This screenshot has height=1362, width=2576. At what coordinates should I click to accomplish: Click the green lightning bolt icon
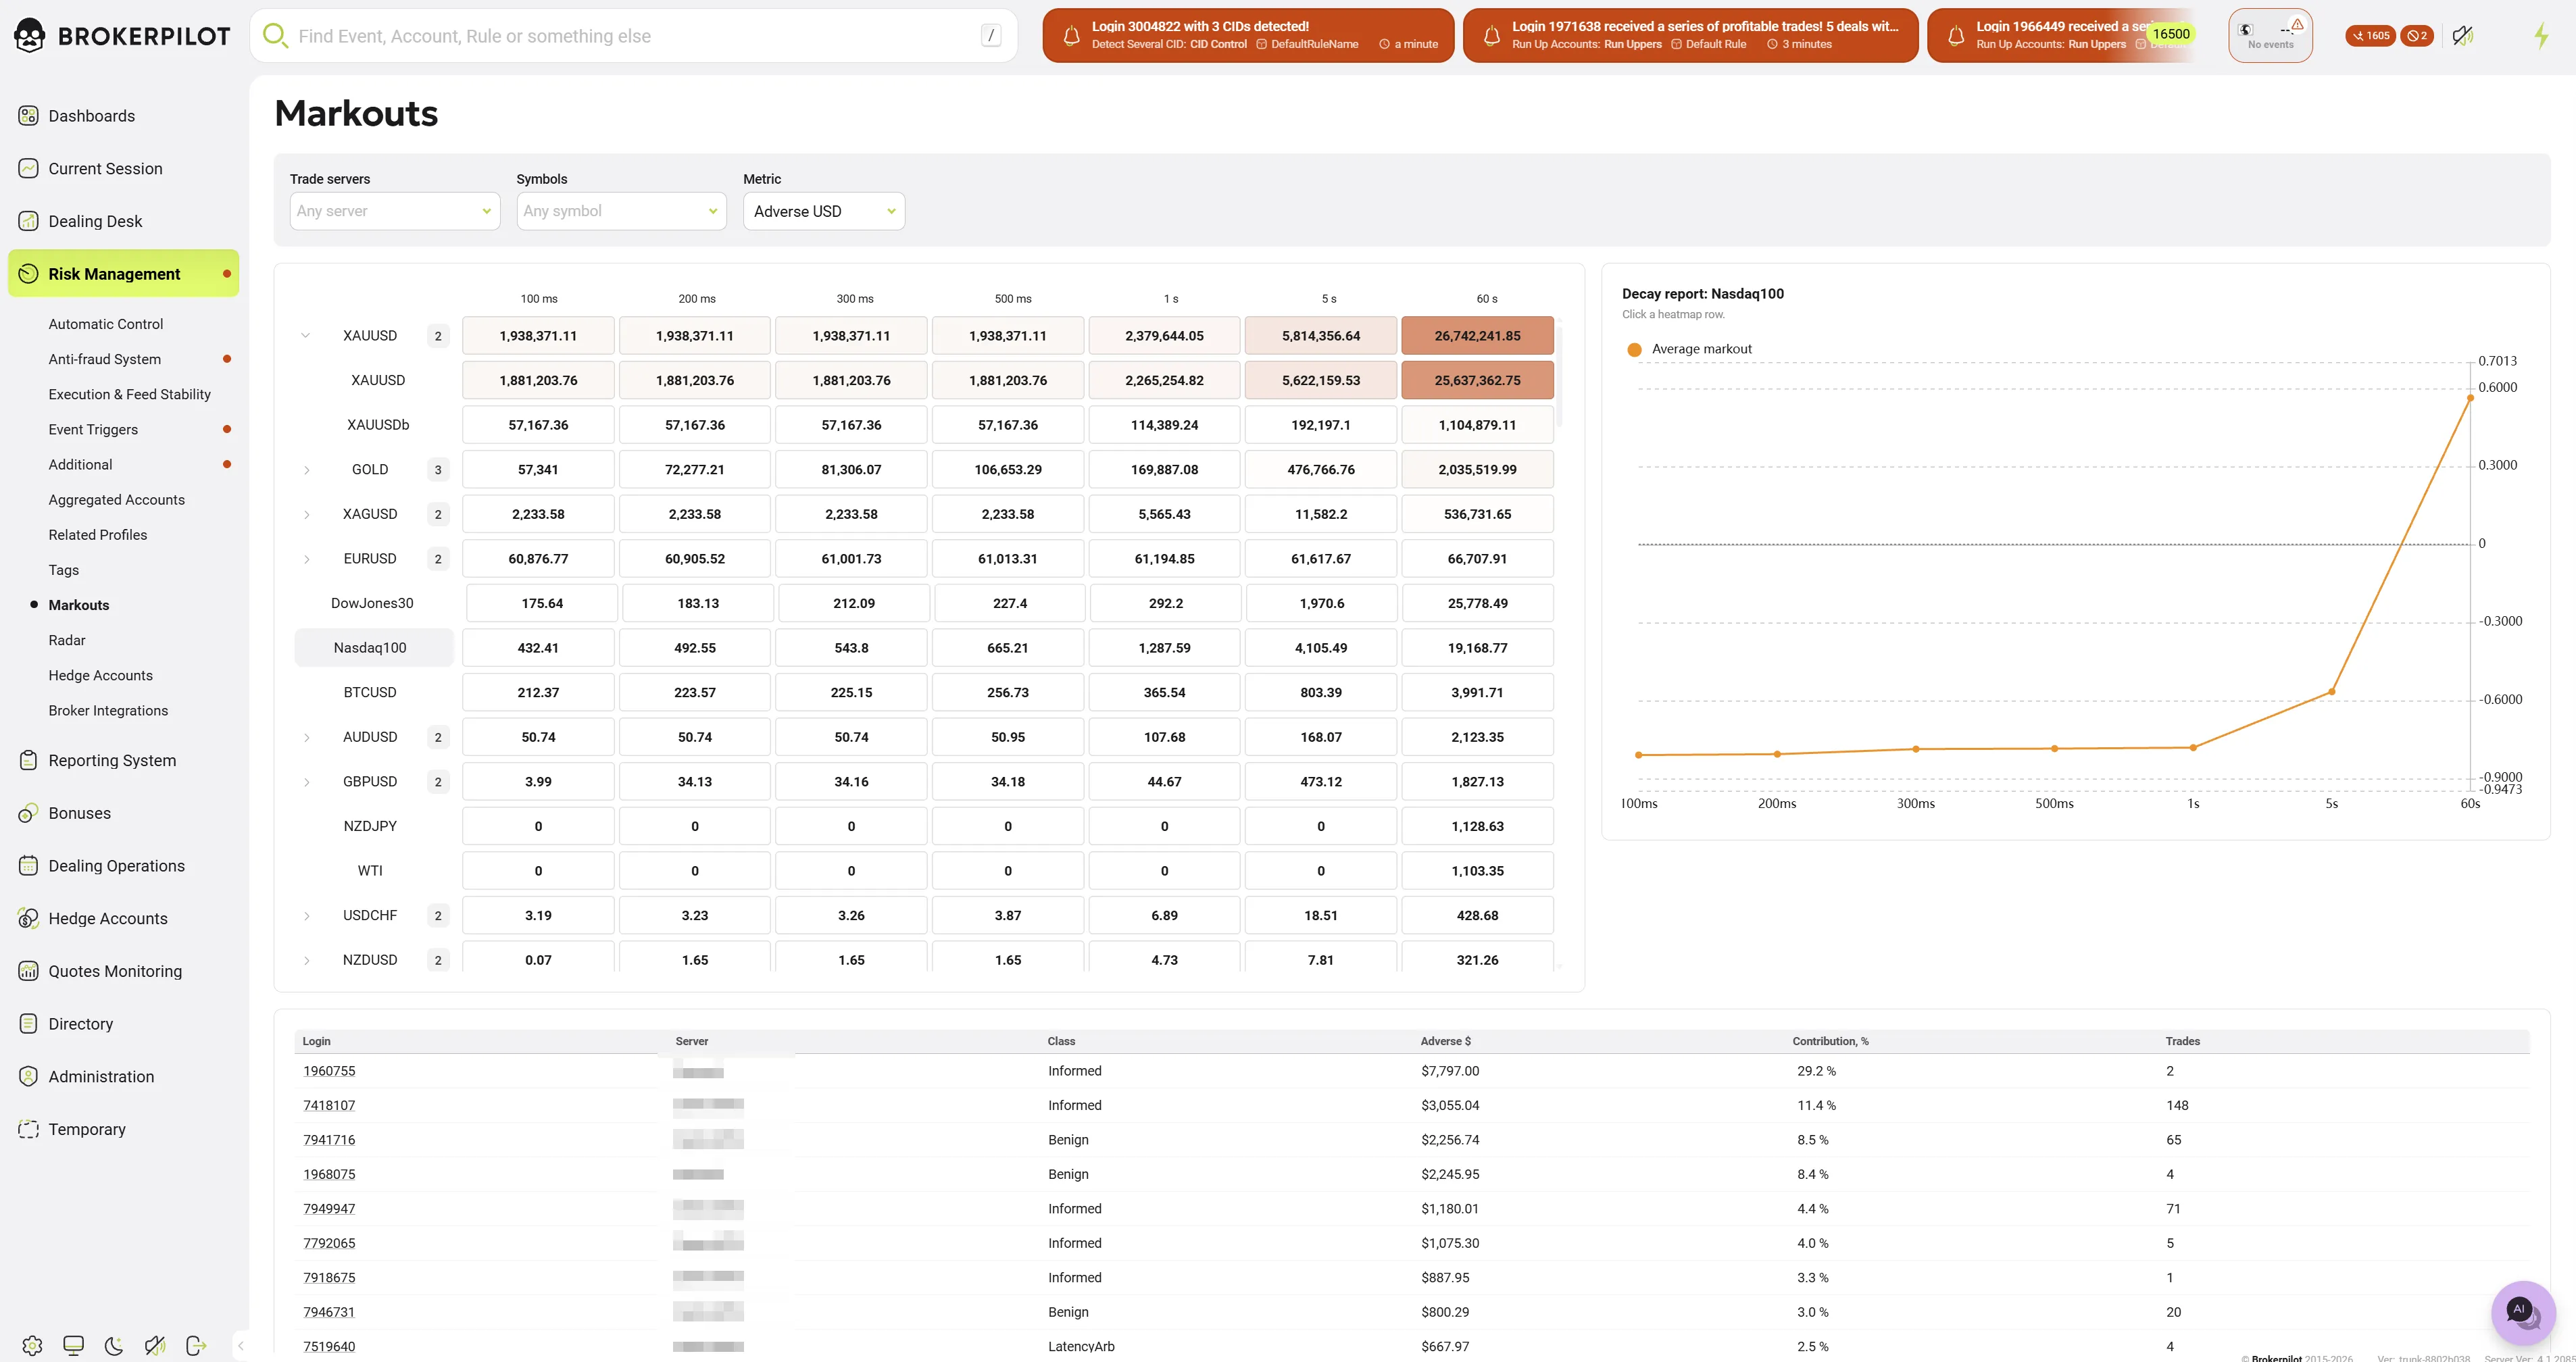coord(2541,36)
